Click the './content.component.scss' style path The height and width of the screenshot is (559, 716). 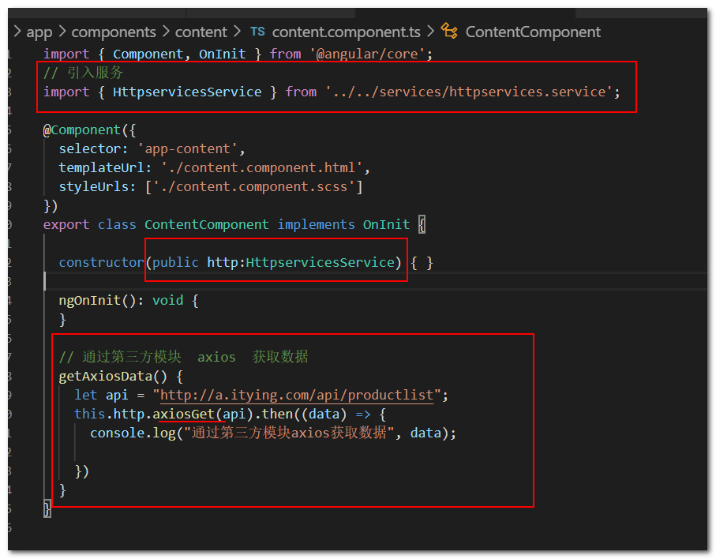(x=254, y=187)
